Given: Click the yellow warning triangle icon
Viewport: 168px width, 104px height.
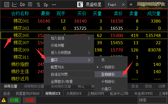Looking at the screenshot, I should [4, 100].
